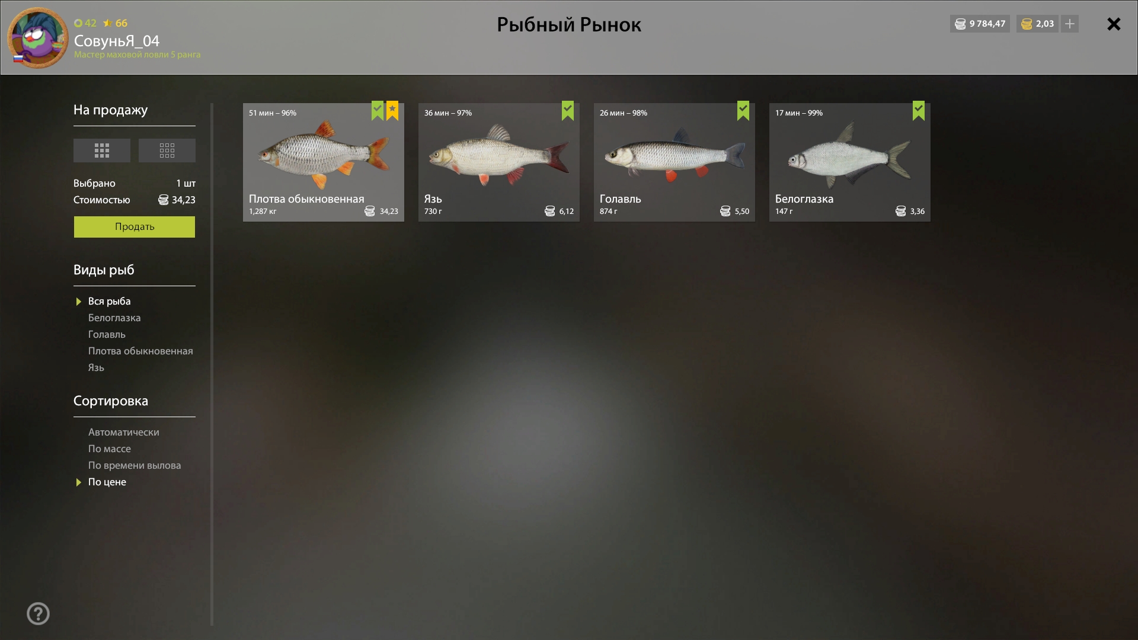The width and height of the screenshot is (1138, 640).
Task: Toggle the green checkmark on Белоглазка card
Action: [919, 111]
